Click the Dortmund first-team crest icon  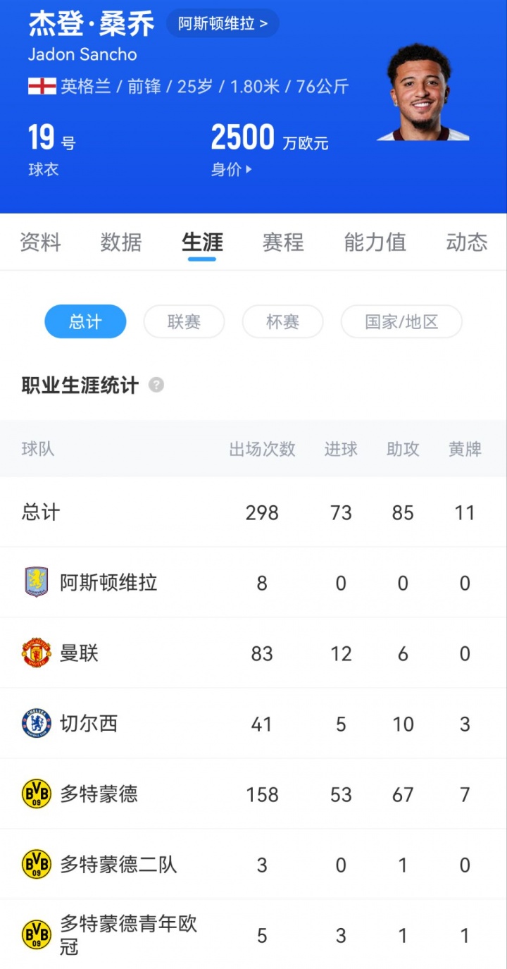(37, 794)
